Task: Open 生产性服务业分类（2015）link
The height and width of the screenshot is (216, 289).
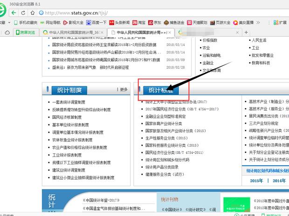Action: (166, 138)
